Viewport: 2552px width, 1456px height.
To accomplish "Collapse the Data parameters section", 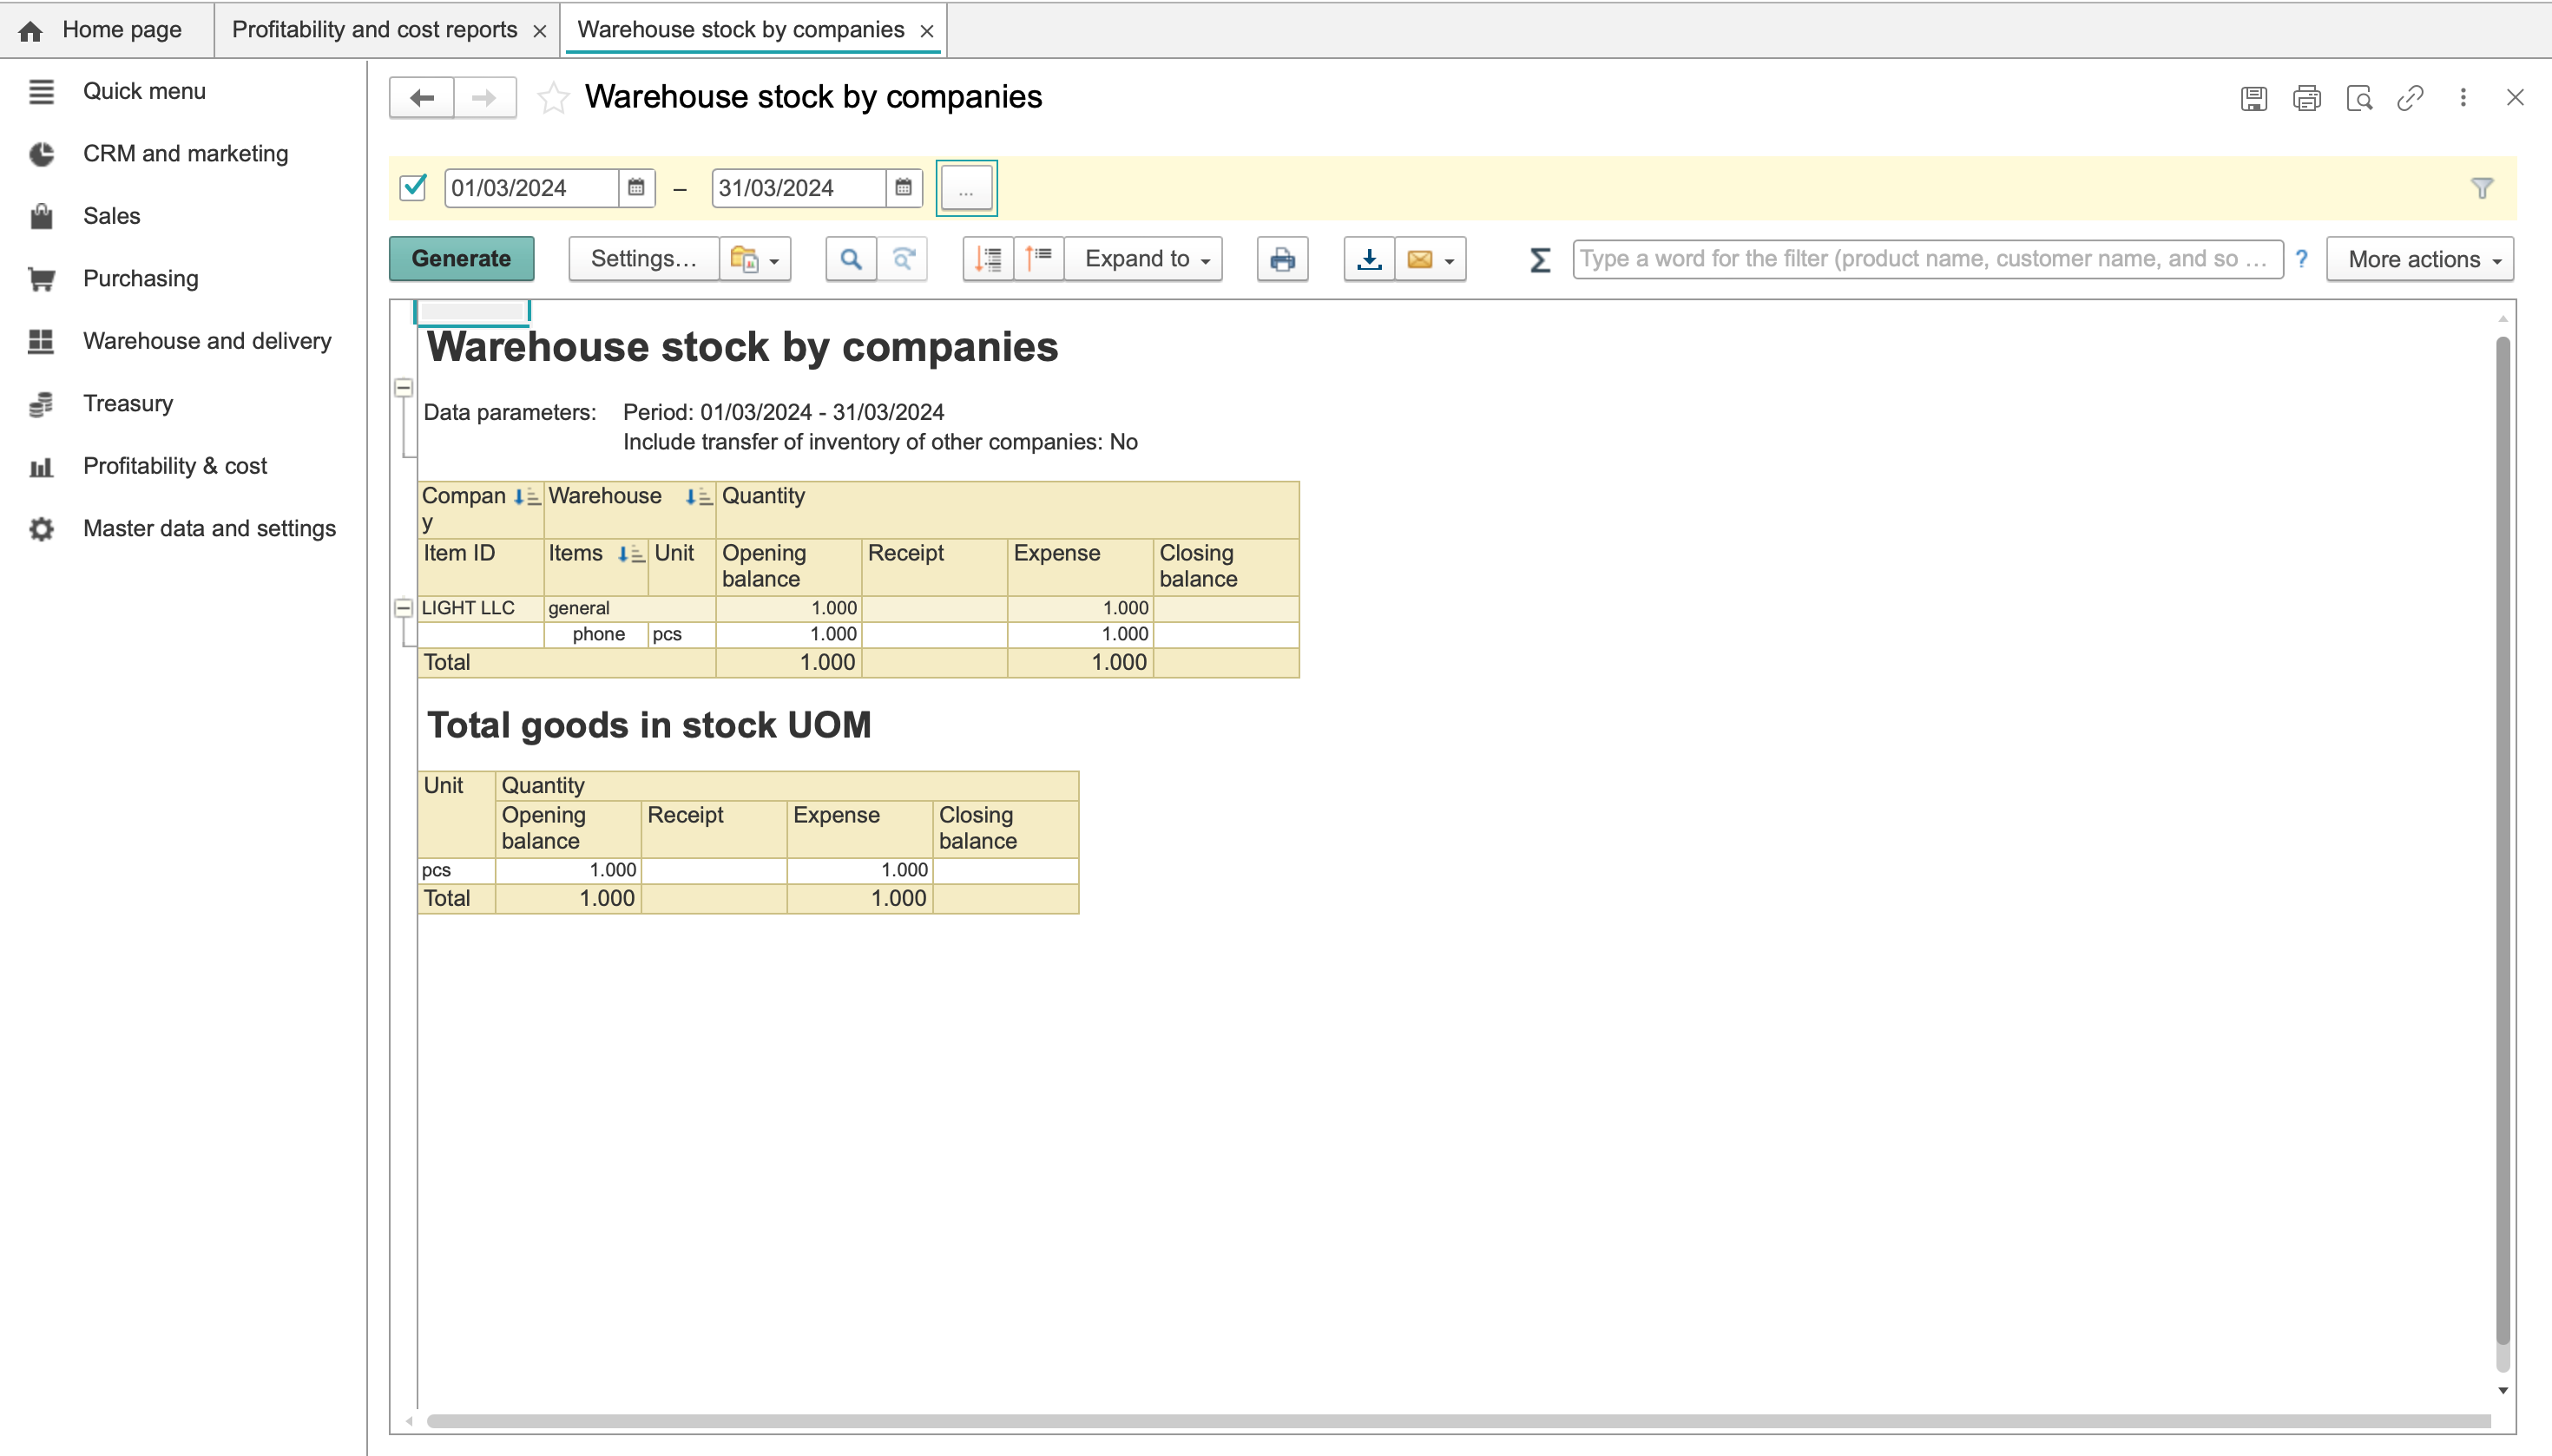I will pos(403,387).
